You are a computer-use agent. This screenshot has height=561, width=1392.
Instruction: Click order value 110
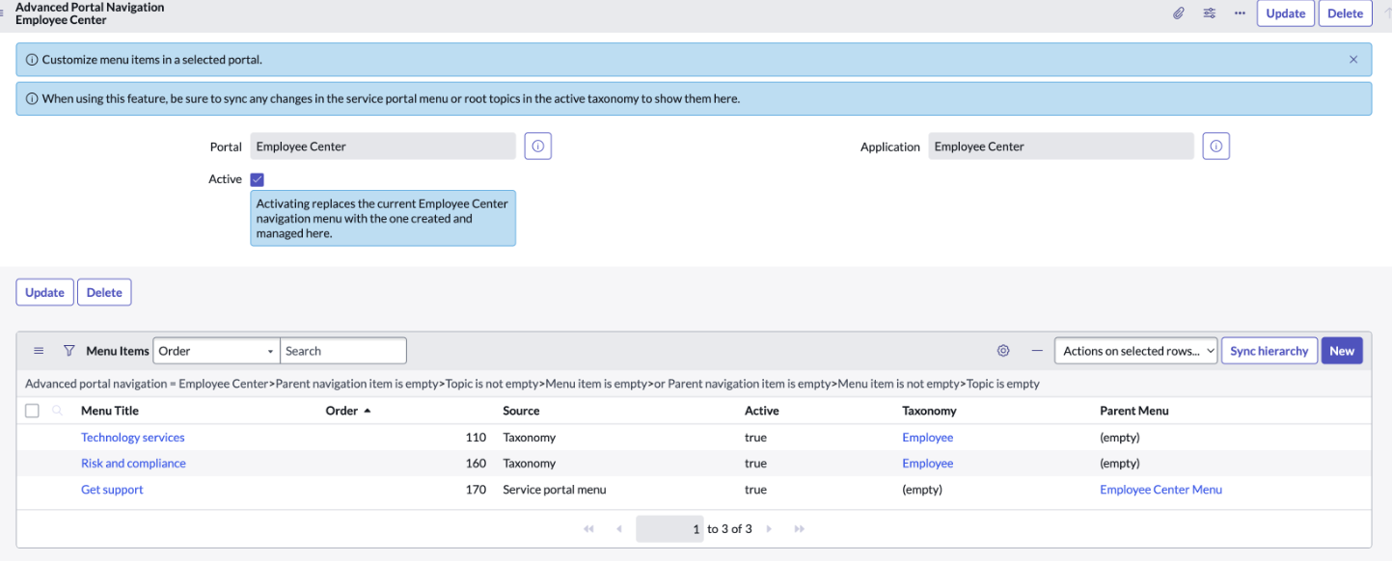click(476, 438)
